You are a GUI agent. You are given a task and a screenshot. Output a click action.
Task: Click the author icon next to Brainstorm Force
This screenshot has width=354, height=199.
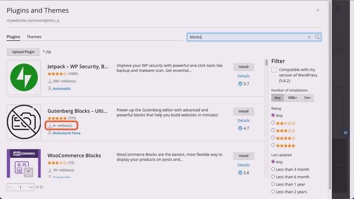point(50,133)
